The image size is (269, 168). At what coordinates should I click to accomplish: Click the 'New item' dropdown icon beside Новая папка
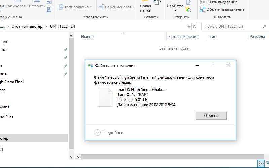[157, 2]
